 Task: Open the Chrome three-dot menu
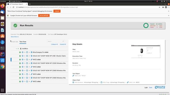169,7
